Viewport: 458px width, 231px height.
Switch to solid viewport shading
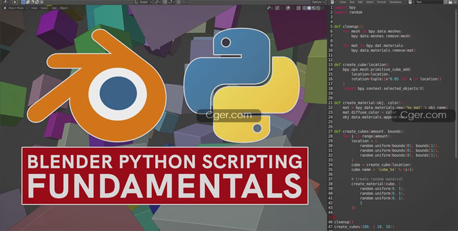point(309,8)
